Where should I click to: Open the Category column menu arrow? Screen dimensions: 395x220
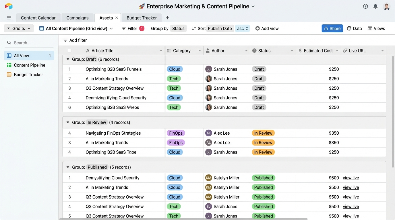tap(200, 51)
